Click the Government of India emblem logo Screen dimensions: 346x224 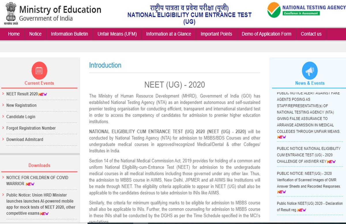(x=11, y=13)
